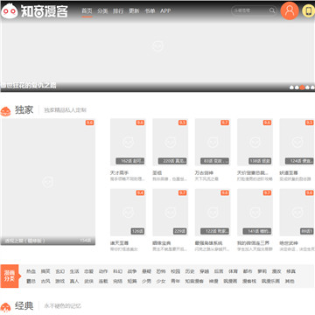Open the 更新 navigation tab
Viewport: 315px width, 315px height.
coord(134,11)
